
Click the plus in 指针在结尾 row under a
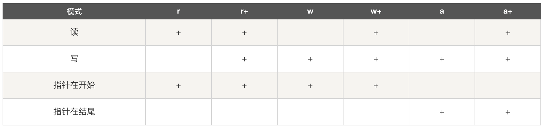442,112
